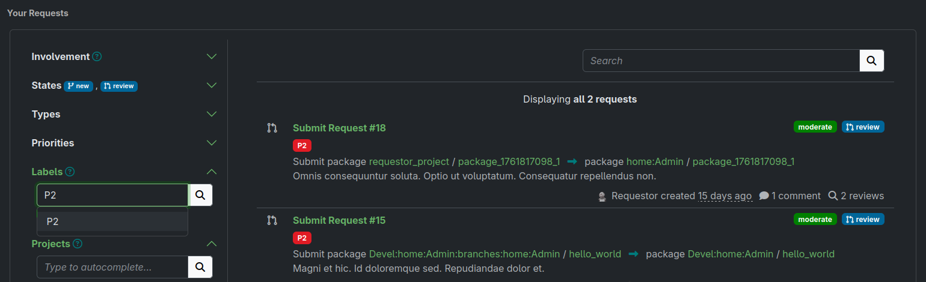Viewport: 926px width, 282px height.
Task: Expand the States filter section
Action: pos(212,85)
